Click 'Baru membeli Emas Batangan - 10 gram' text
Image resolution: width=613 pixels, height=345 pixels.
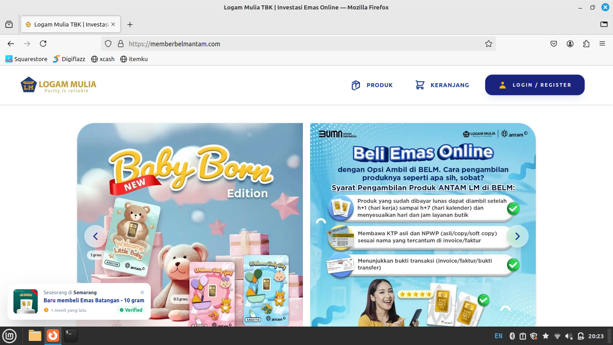pyautogui.click(x=94, y=301)
